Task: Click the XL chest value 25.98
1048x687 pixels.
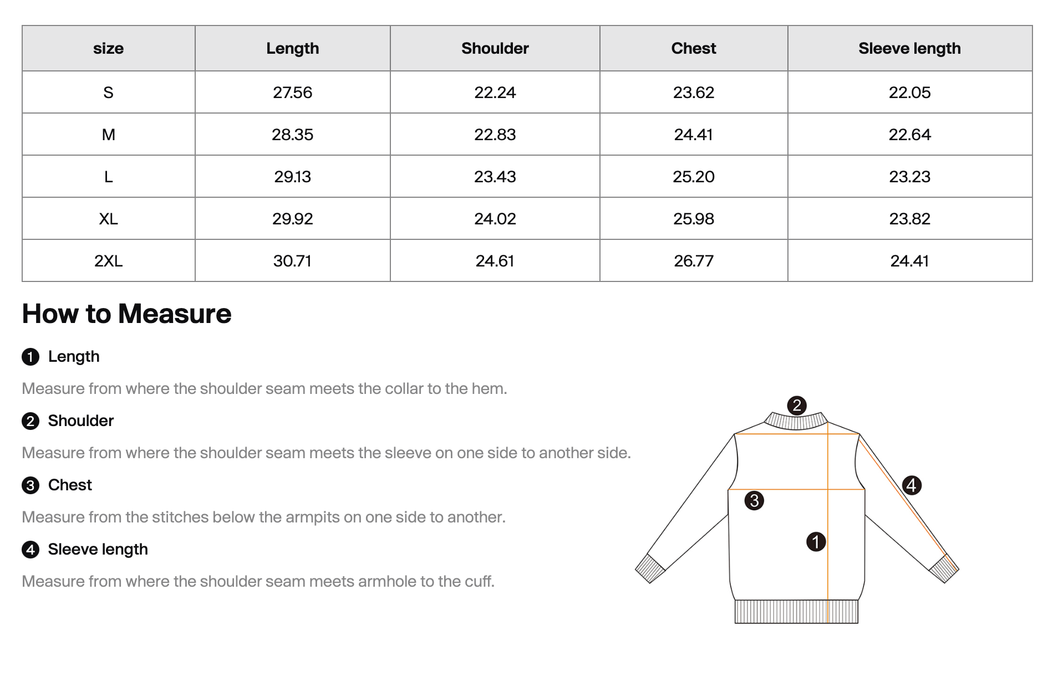Action: [694, 219]
